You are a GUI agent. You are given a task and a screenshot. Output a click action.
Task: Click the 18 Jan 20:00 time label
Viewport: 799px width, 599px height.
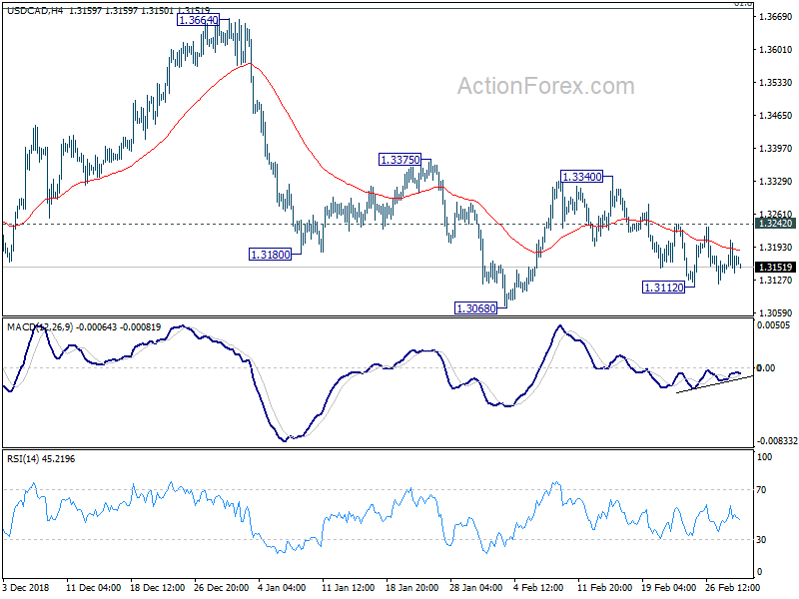[x=412, y=587]
